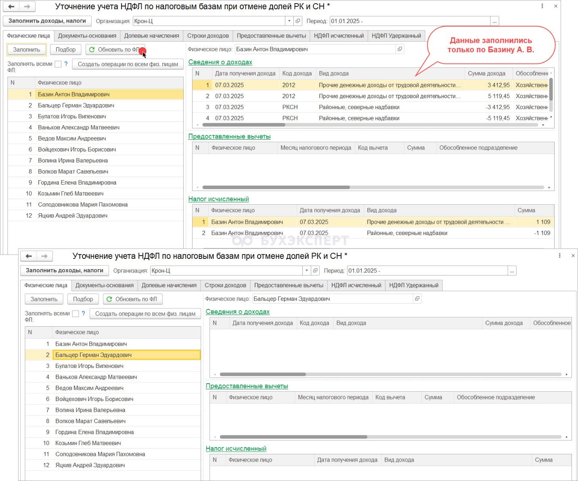Switch to Документы-основания tab in top window
This screenshot has height=481, width=578.
pyautogui.click(x=87, y=36)
